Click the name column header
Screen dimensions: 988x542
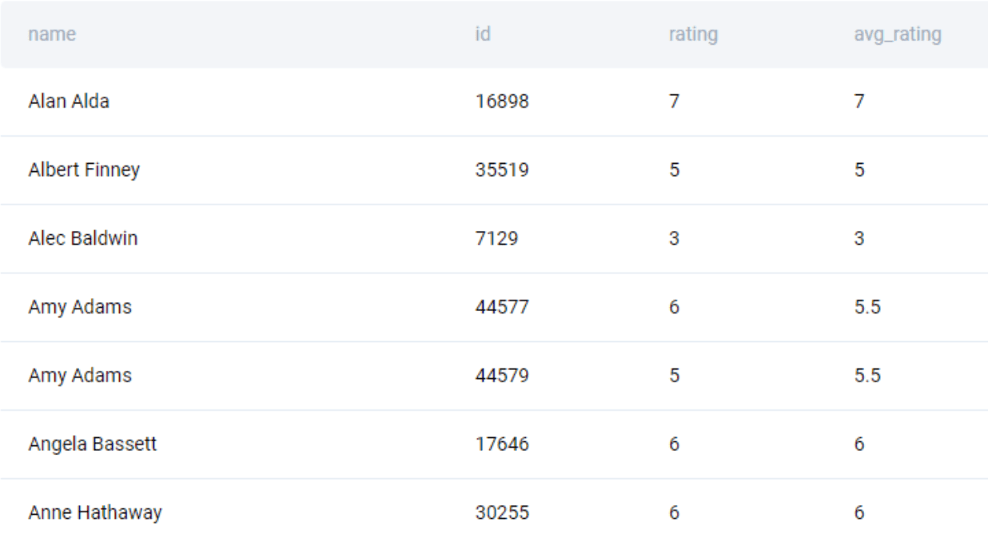point(52,34)
